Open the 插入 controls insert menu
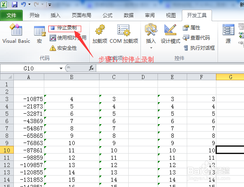The image size is (244, 187). click(x=151, y=36)
